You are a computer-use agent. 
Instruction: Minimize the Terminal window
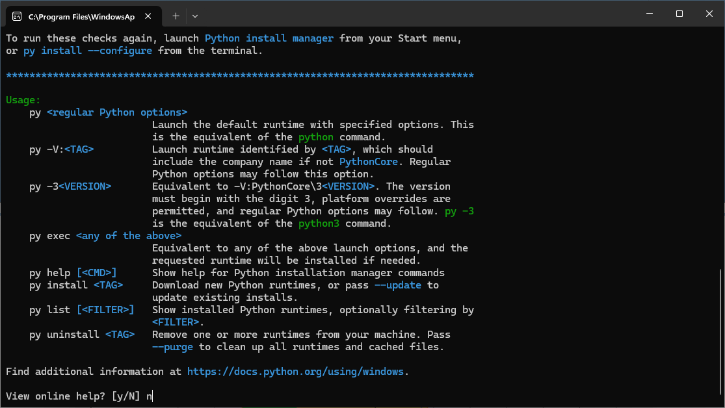tap(650, 14)
